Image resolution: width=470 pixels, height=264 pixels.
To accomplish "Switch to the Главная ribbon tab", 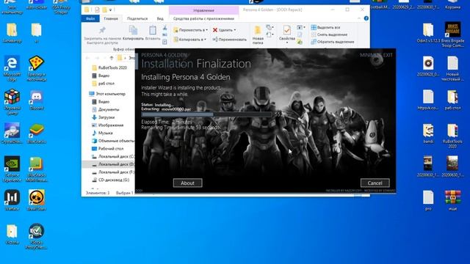I will (111, 18).
